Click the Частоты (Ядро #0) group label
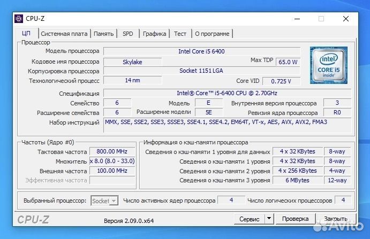This screenshot has width=370, height=239. 48,142
